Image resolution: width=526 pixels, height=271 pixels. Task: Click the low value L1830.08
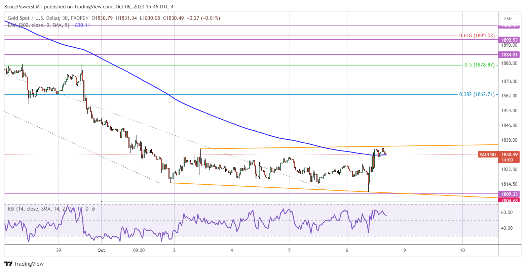click(150, 18)
